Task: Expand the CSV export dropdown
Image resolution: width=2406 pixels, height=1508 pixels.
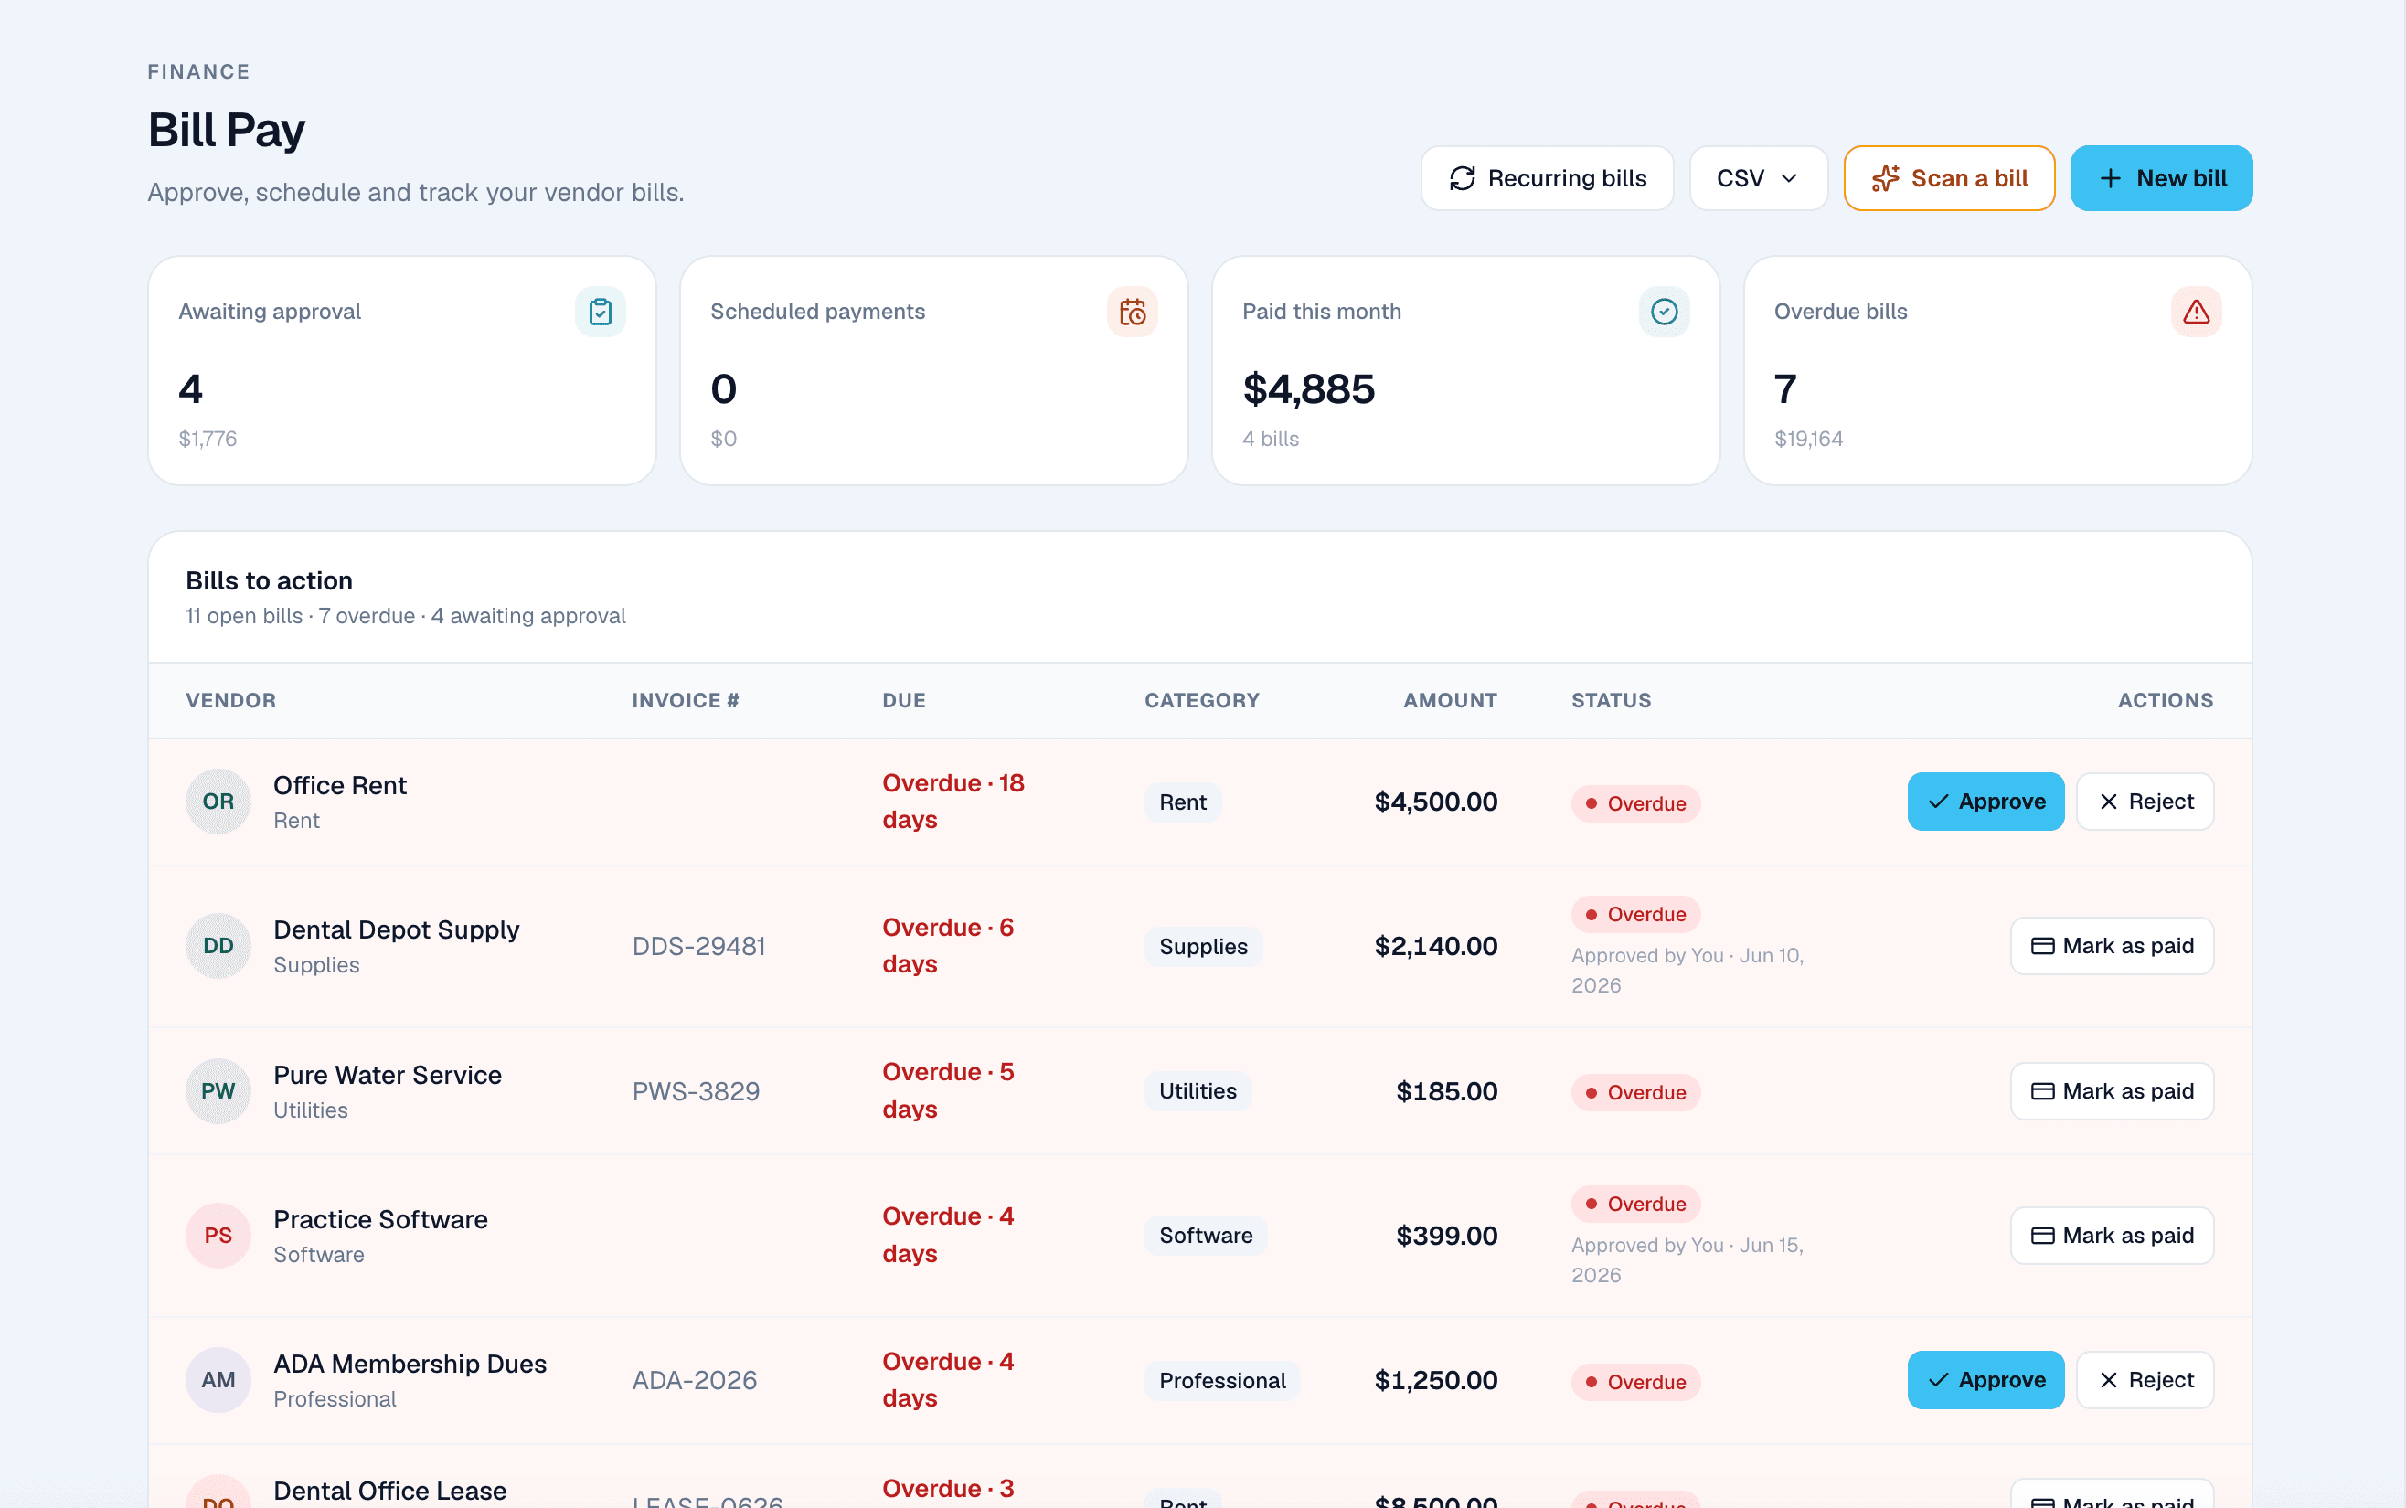Action: [x=1758, y=178]
